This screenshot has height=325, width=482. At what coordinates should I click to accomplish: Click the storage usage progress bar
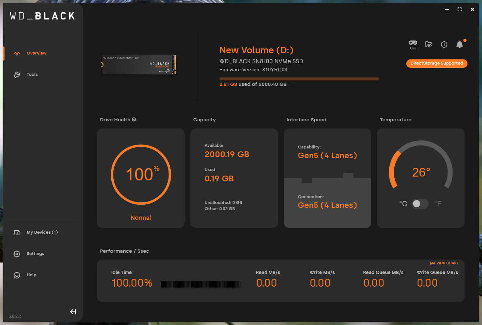(299, 79)
